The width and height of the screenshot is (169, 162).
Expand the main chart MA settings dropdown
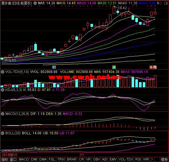coord(35,3)
